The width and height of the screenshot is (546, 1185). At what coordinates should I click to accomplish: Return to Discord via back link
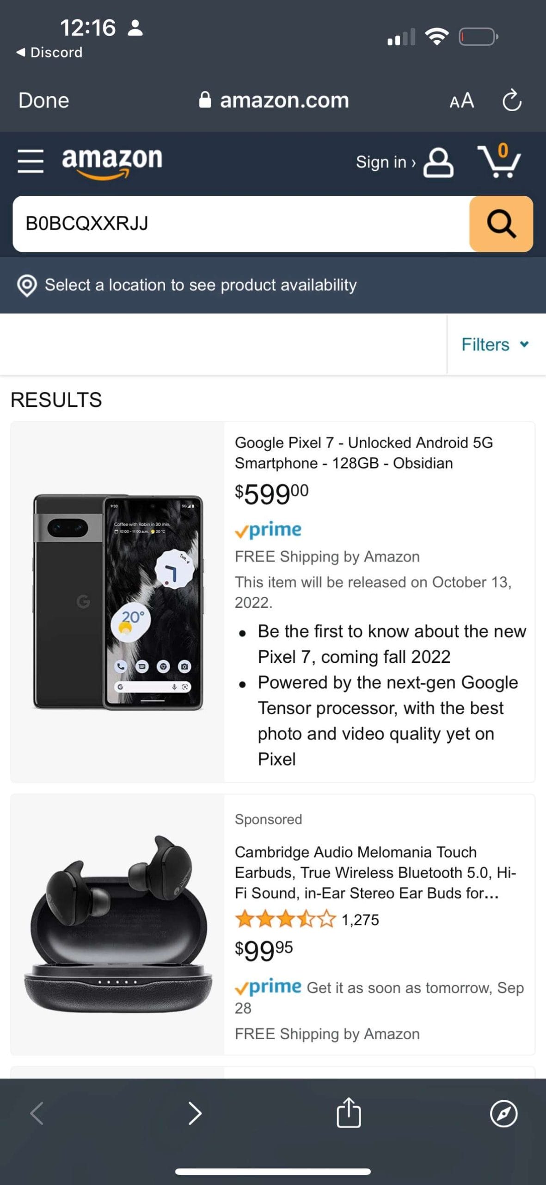point(49,52)
